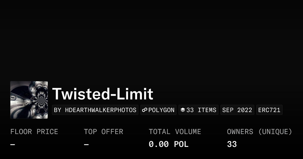Click the Twisted-Limit collection thumbnail image
This screenshot has width=303, height=159.
tap(29, 100)
